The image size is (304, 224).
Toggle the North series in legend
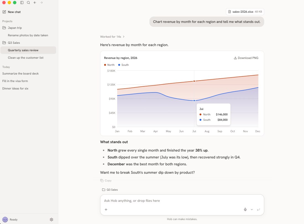(109, 65)
